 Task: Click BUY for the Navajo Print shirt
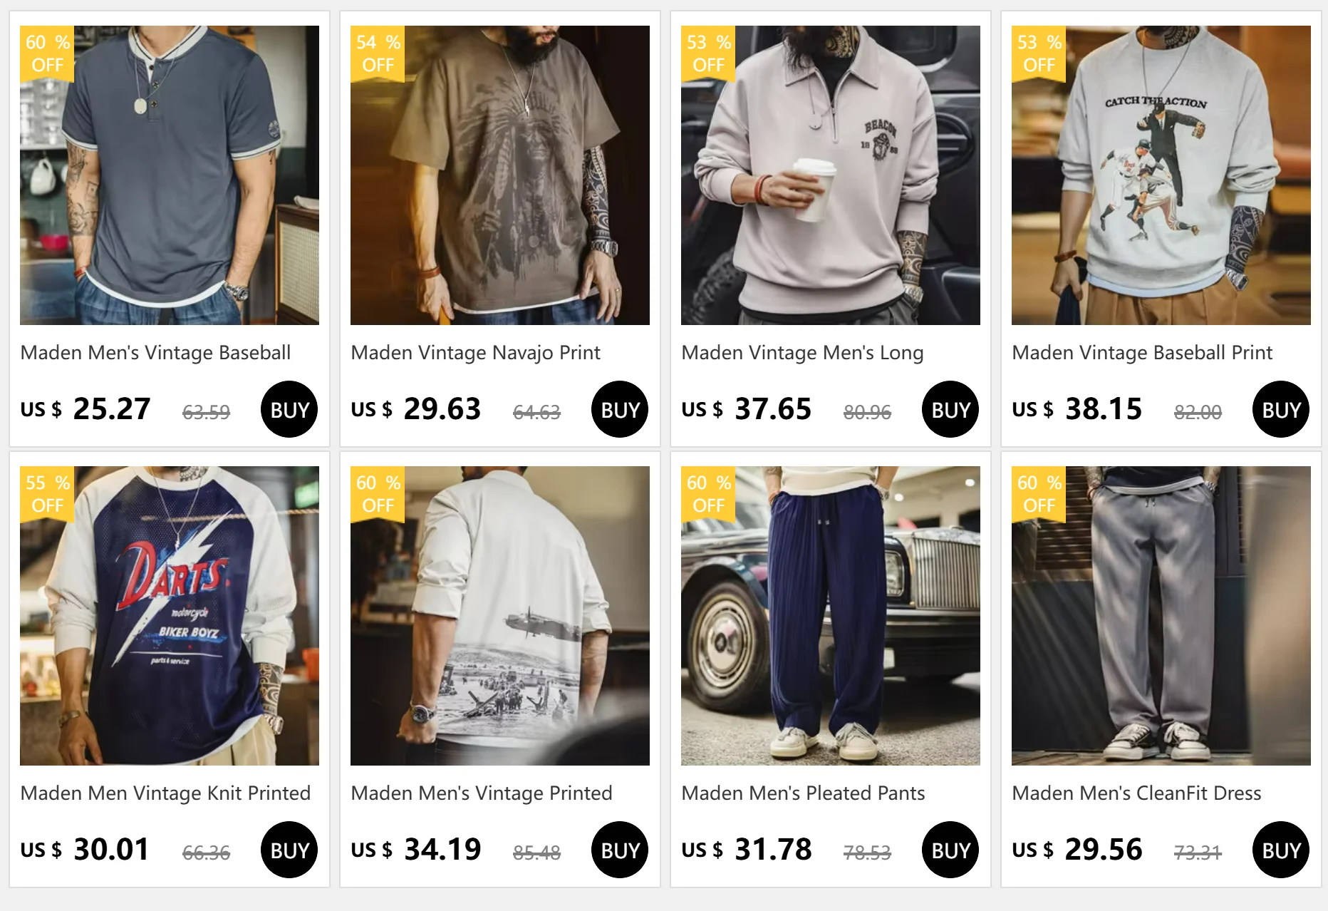(620, 409)
